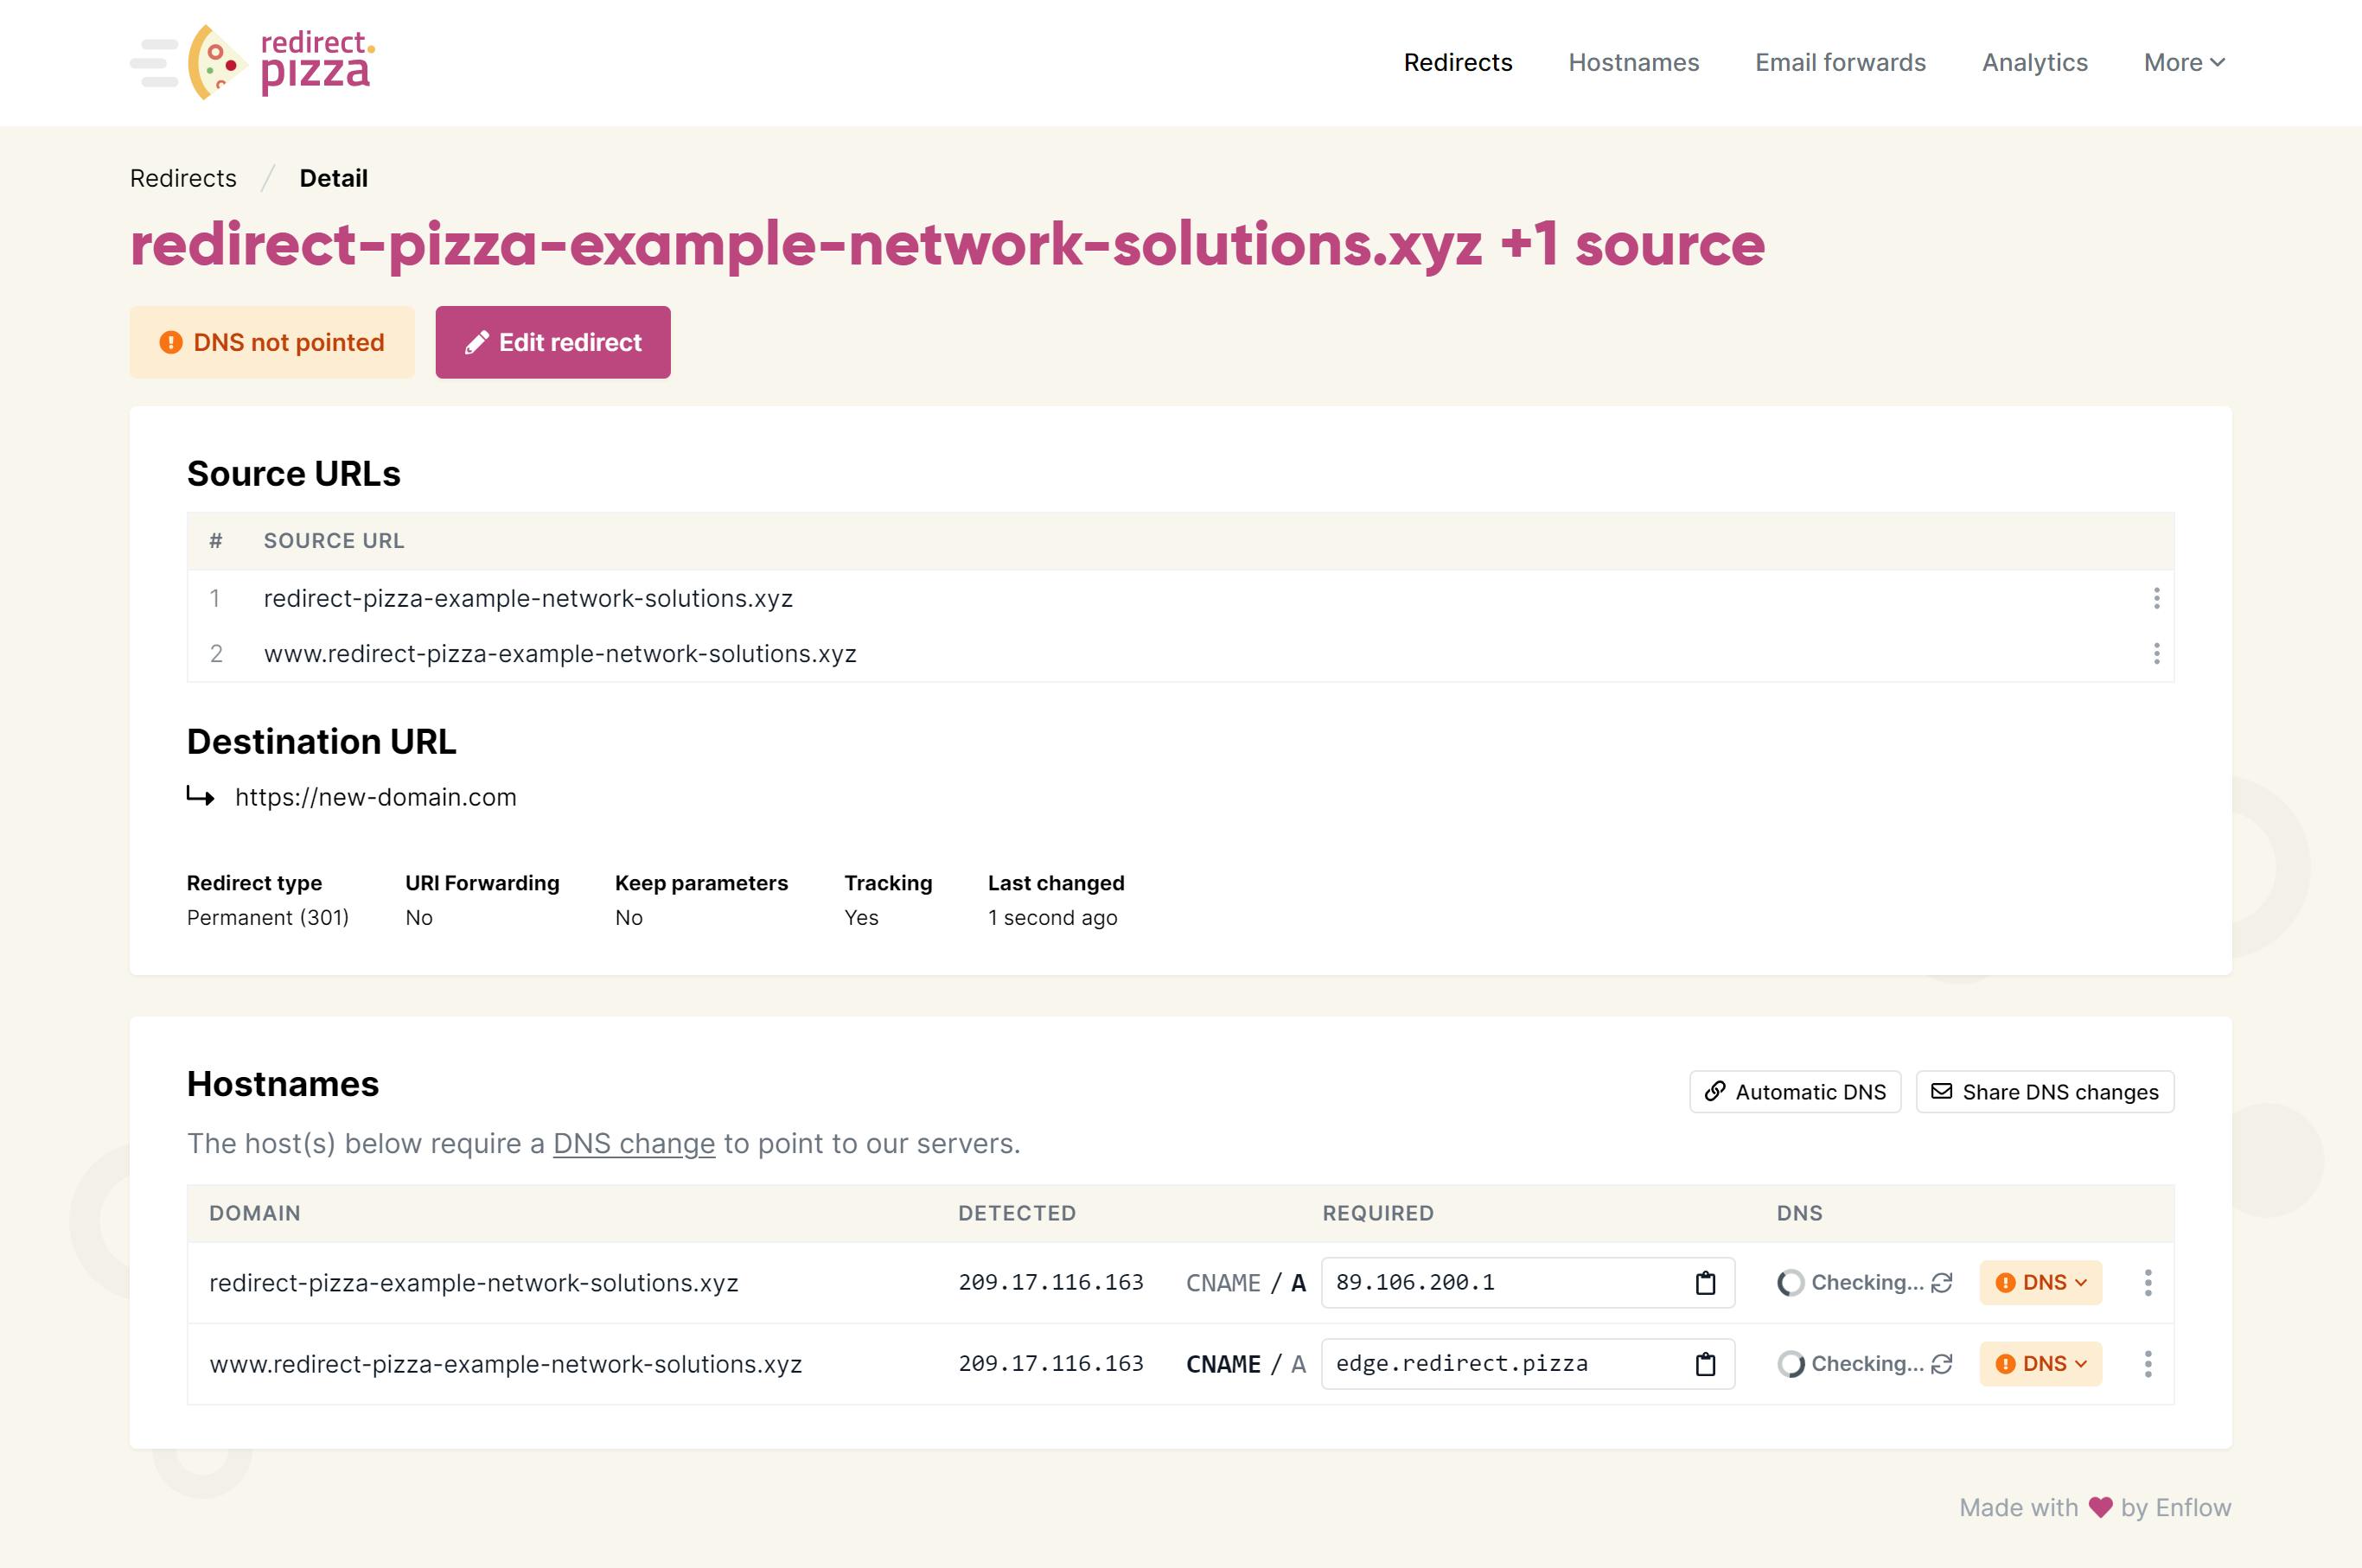Switch www hostname row to A record
This screenshot has width=2362, height=1568.
(1298, 1364)
